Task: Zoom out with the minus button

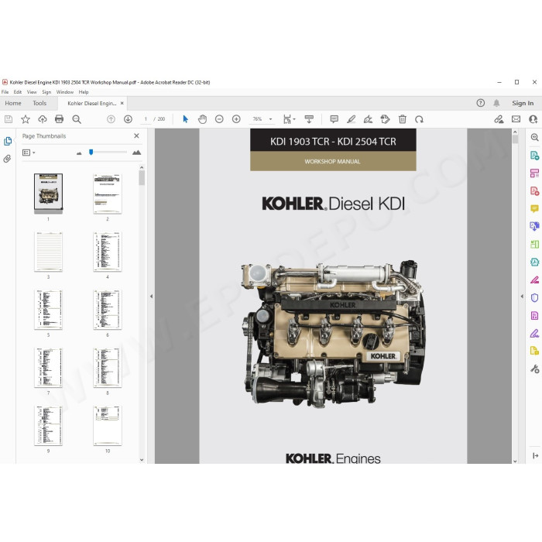Action: (219, 119)
